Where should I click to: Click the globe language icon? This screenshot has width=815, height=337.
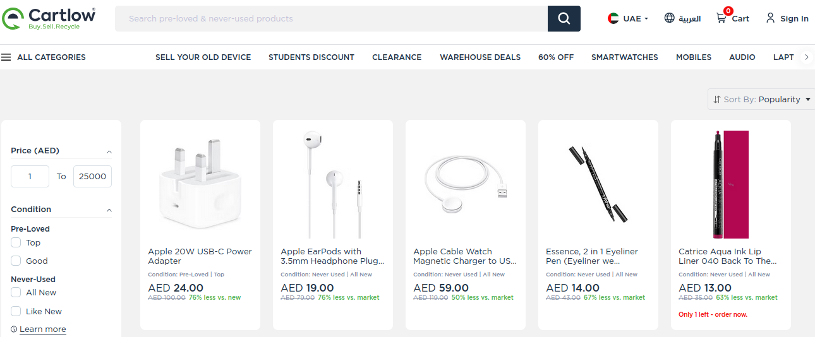[x=670, y=18]
